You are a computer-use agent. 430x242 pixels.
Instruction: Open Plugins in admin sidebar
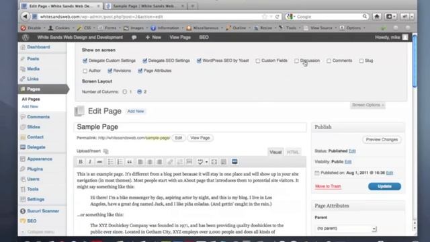point(35,169)
